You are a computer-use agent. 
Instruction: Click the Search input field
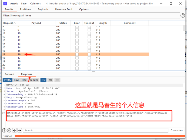click(96, 130)
